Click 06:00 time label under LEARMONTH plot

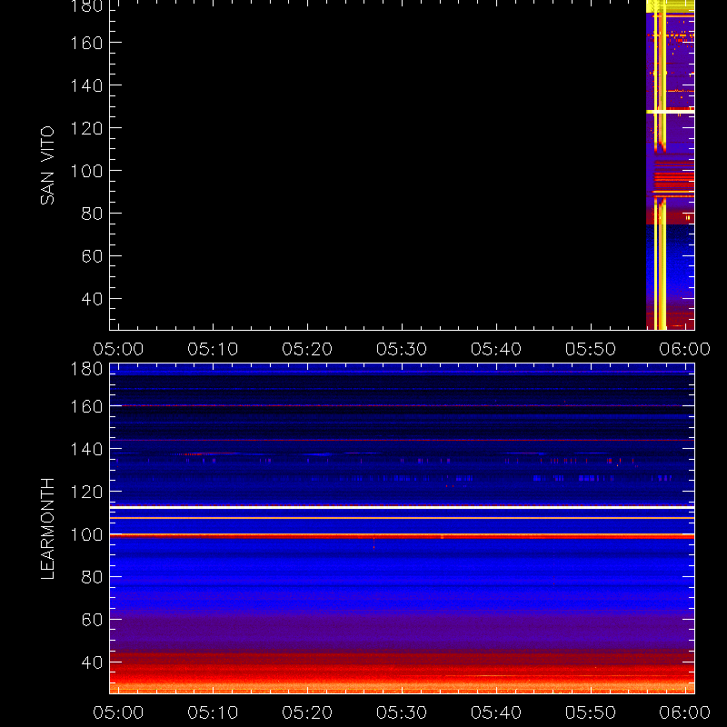click(685, 712)
